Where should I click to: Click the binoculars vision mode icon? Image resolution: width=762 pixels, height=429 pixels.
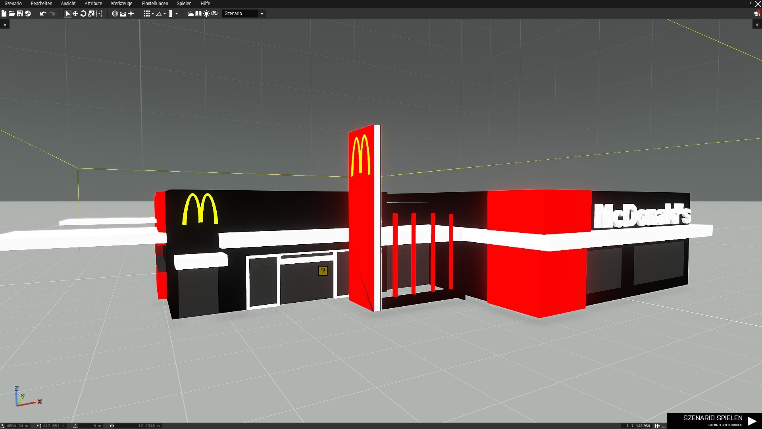pos(214,14)
